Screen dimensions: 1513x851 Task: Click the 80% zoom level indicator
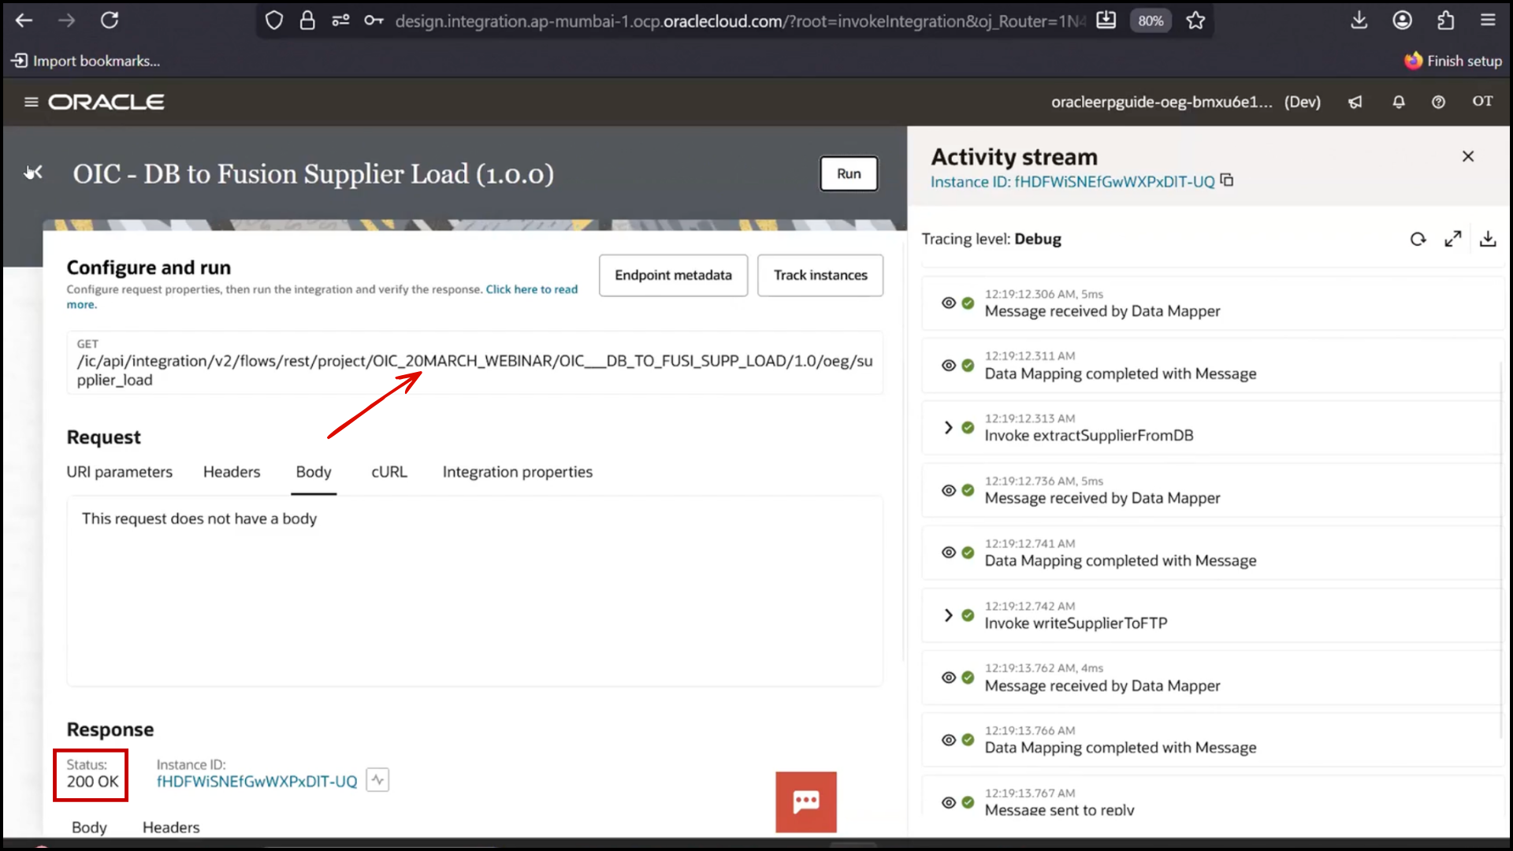tap(1150, 20)
